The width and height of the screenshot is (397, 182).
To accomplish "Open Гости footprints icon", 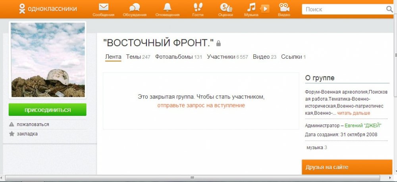I will click(x=198, y=7).
